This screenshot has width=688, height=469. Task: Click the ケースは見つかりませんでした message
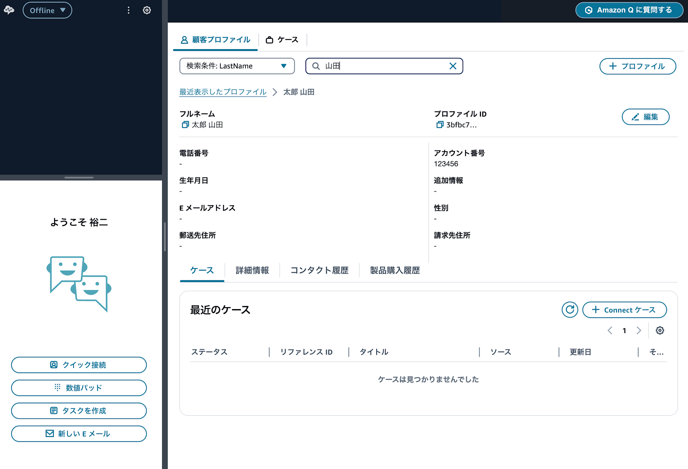tap(428, 379)
